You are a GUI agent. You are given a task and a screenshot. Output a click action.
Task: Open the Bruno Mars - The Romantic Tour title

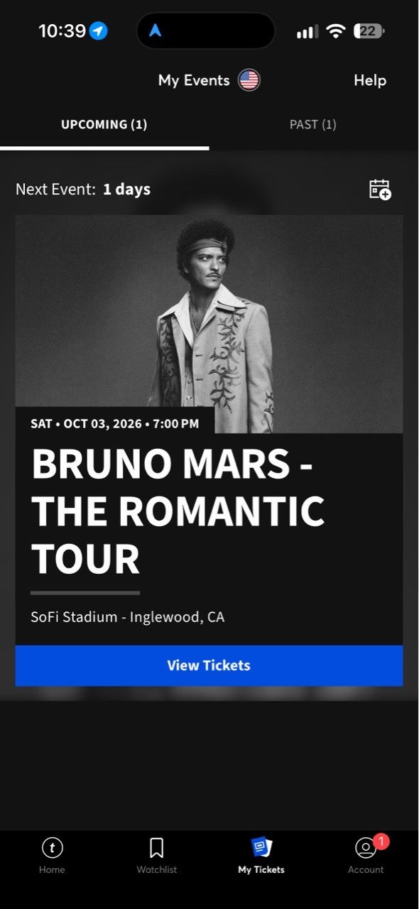[178, 511]
